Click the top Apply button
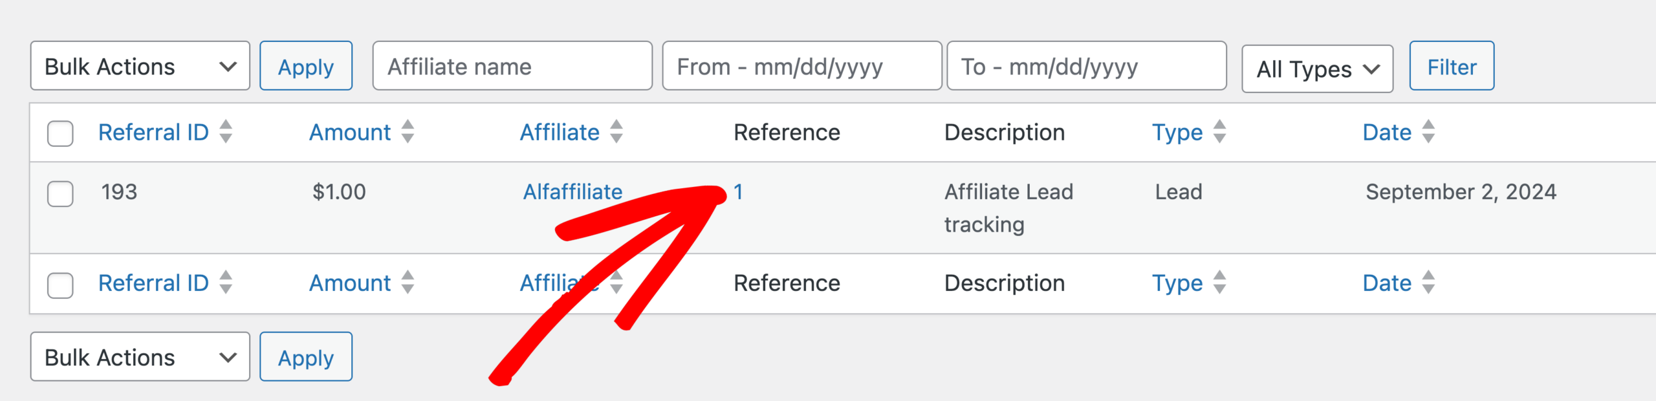Viewport: 1656px width, 401px height. pyautogui.click(x=305, y=65)
